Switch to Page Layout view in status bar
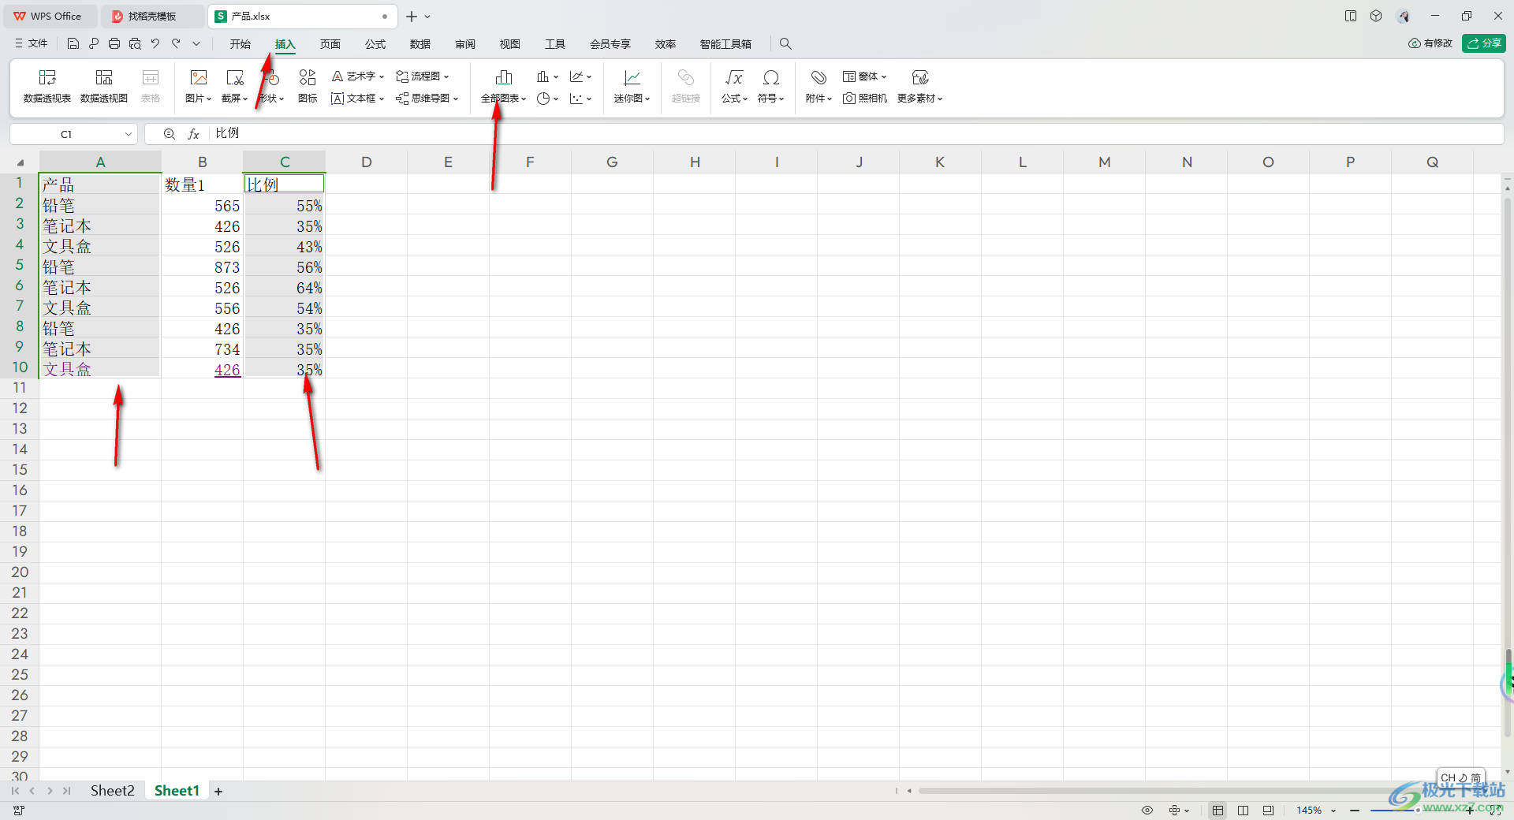Screen dimensions: 1514x820 [x=1244, y=811]
